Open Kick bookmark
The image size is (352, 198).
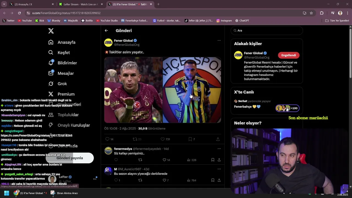[39, 21]
